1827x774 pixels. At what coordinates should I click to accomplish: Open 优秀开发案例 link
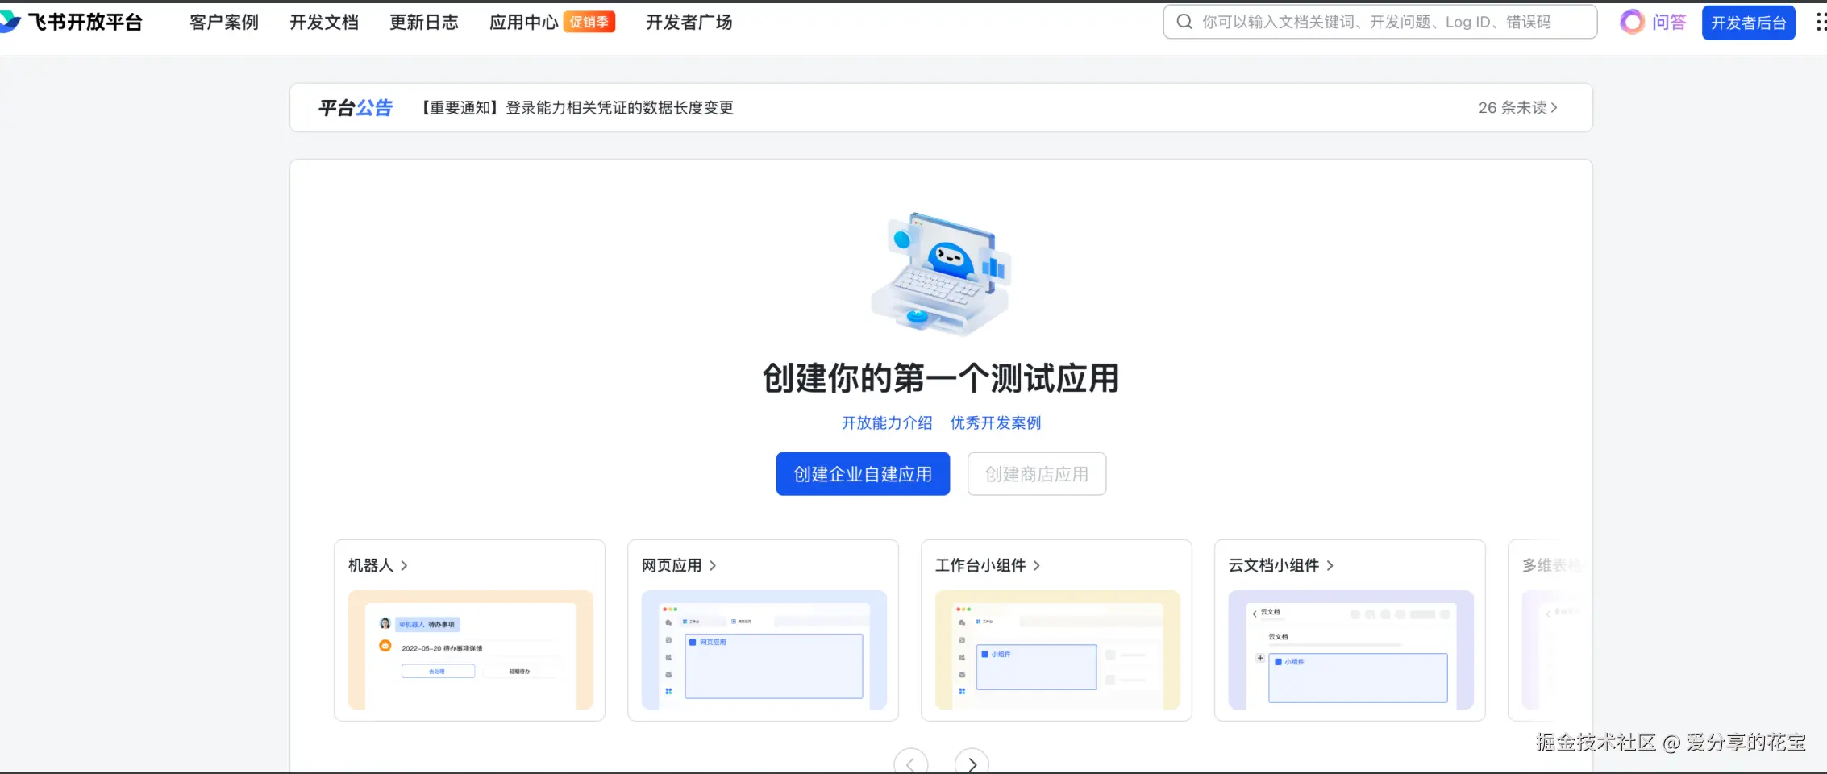tap(996, 422)
